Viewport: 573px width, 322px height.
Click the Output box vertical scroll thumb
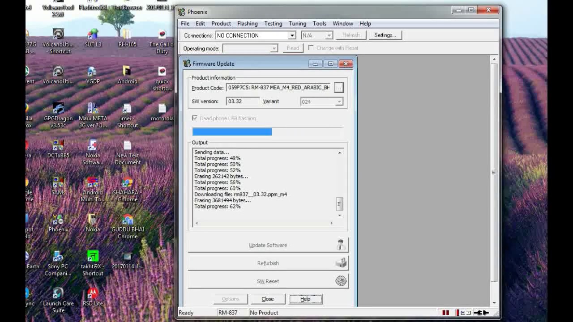tap(339, 204)
